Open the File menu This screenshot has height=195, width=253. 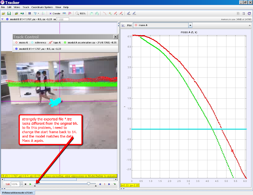point(3,7)
